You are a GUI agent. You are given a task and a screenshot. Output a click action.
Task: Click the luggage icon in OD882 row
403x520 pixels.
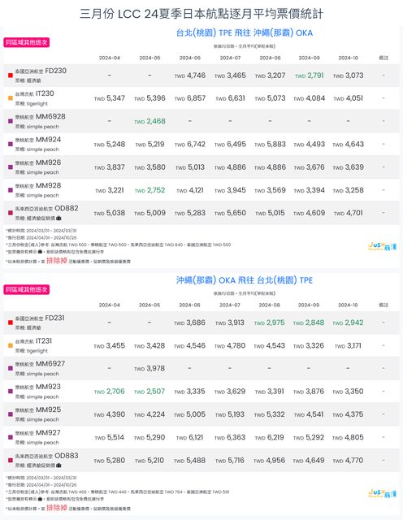58,219
